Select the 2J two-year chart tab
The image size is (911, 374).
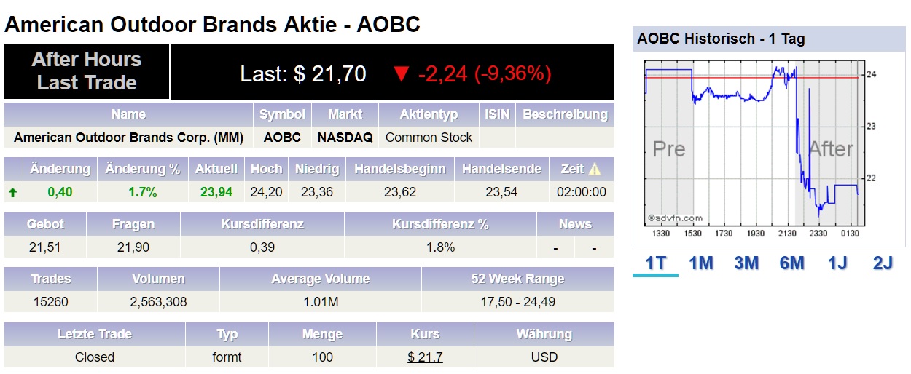[x=883, y=263]
